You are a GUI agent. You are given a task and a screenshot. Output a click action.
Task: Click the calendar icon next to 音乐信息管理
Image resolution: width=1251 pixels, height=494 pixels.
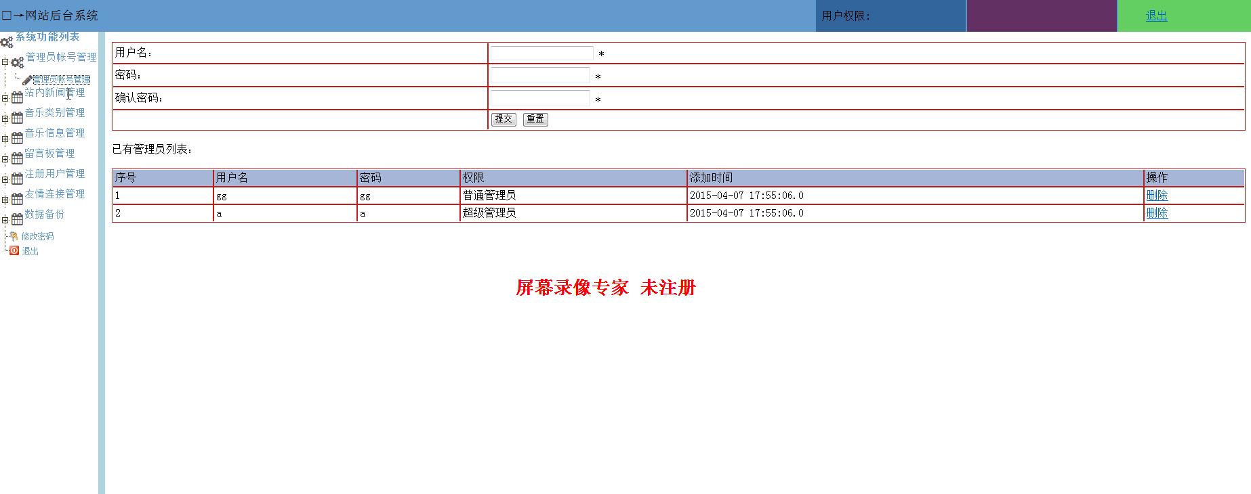click(18, 139)
